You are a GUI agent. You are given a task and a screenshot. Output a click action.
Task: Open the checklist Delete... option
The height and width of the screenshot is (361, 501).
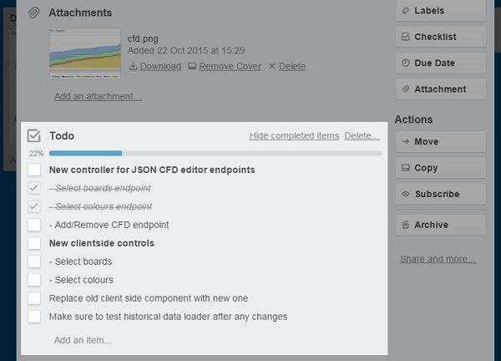click(x=362, y=135)
